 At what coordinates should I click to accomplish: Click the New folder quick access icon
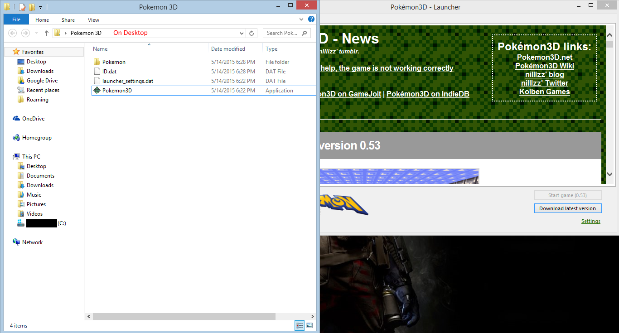31,7
